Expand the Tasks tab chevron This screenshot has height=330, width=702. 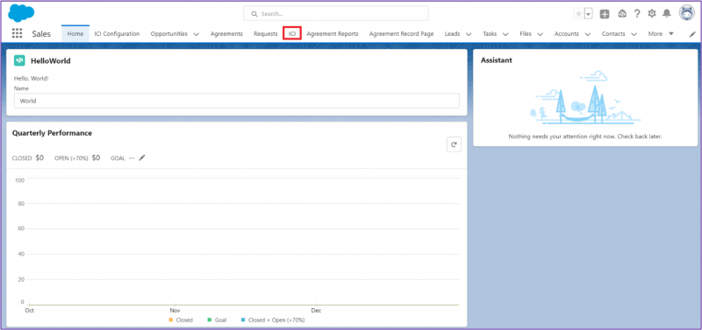pos(505,34)
